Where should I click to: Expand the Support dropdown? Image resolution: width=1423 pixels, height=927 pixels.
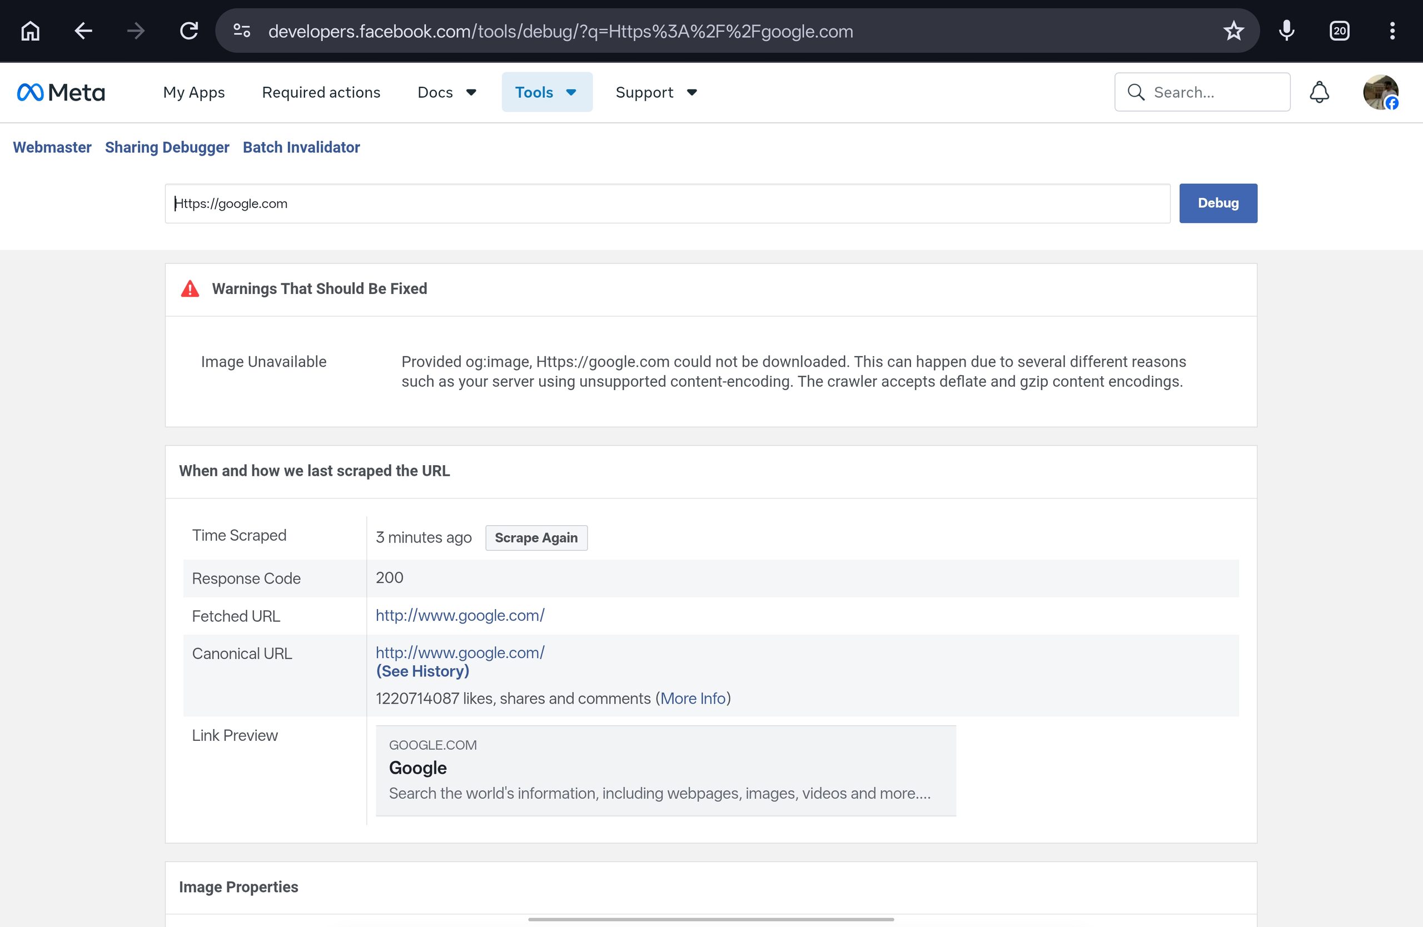[x=656, y=92]
